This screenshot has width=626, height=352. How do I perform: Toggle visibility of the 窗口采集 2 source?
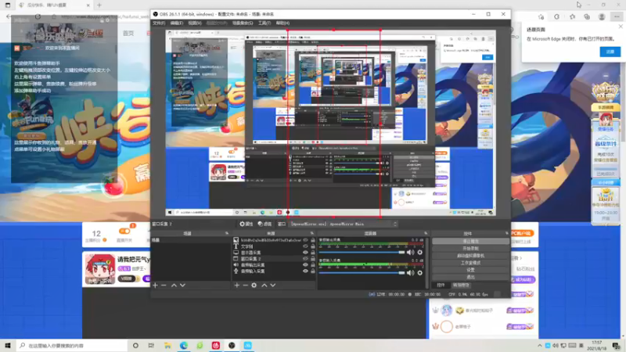pyautogui.click(x=305, y=259)
